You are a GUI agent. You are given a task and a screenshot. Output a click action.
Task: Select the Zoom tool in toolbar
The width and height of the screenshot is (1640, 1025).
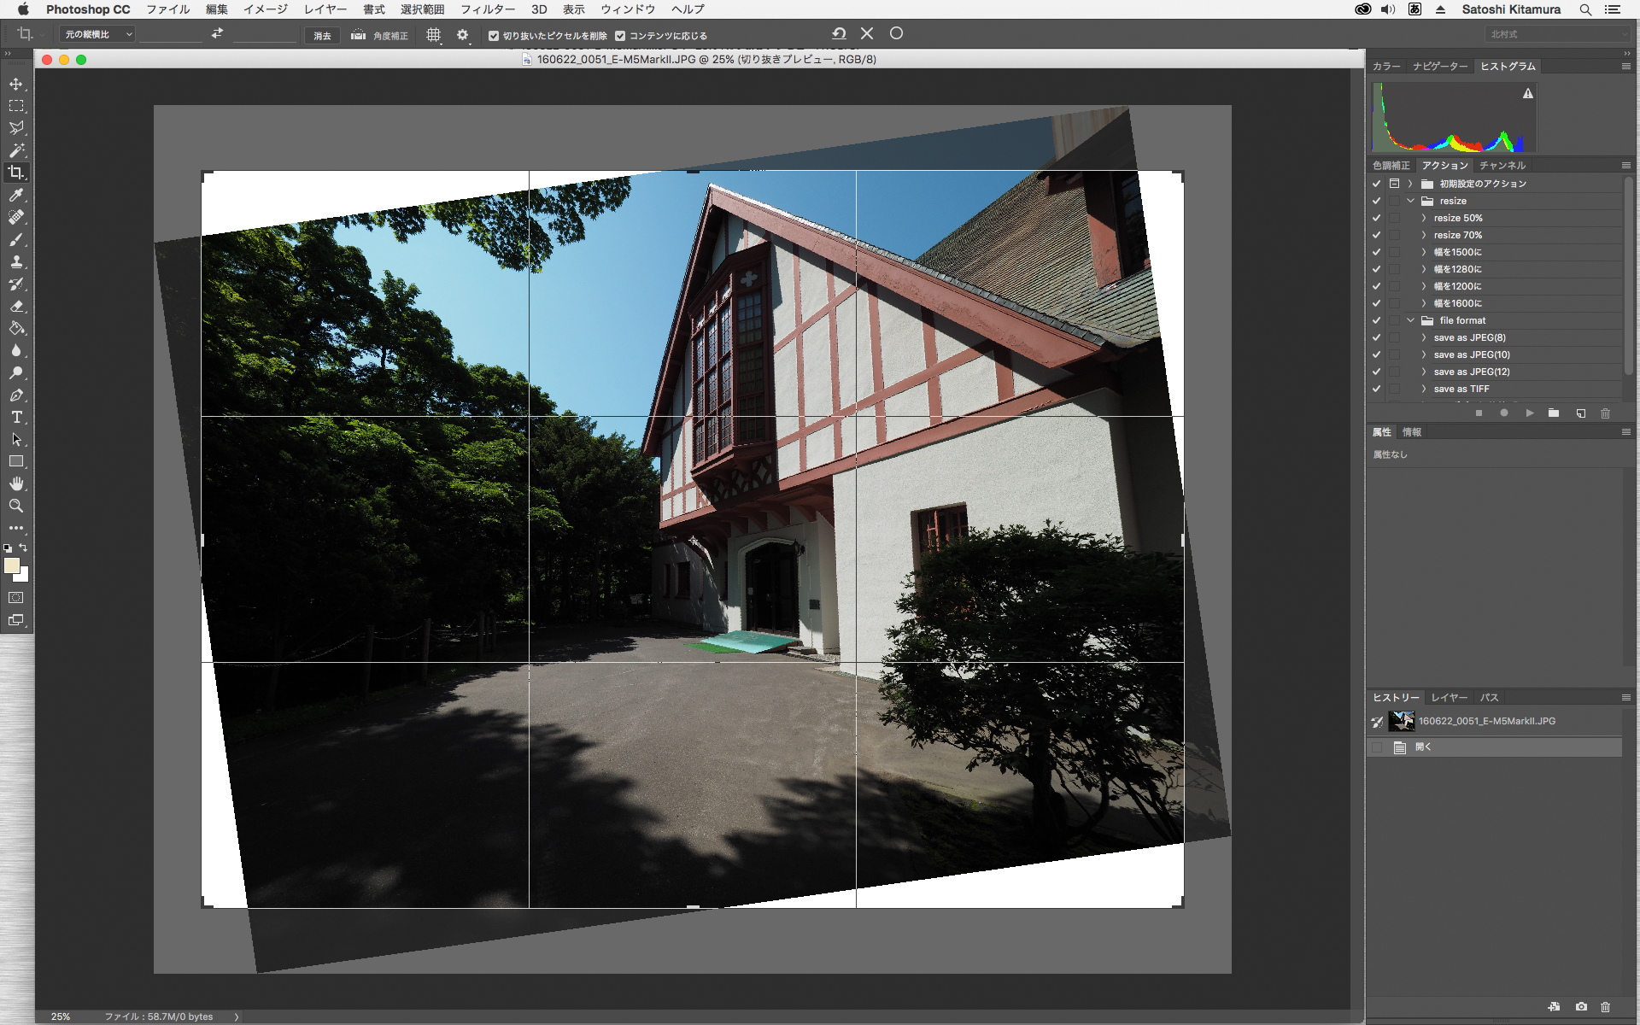[x=16, y=506]
